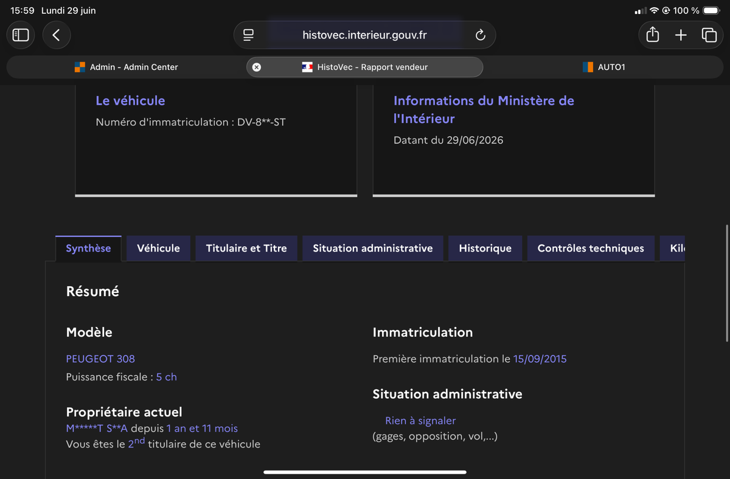This screenshot has width=730, height=479.
Task: Open the Titulaire et Titre tab
Action: 246,248
